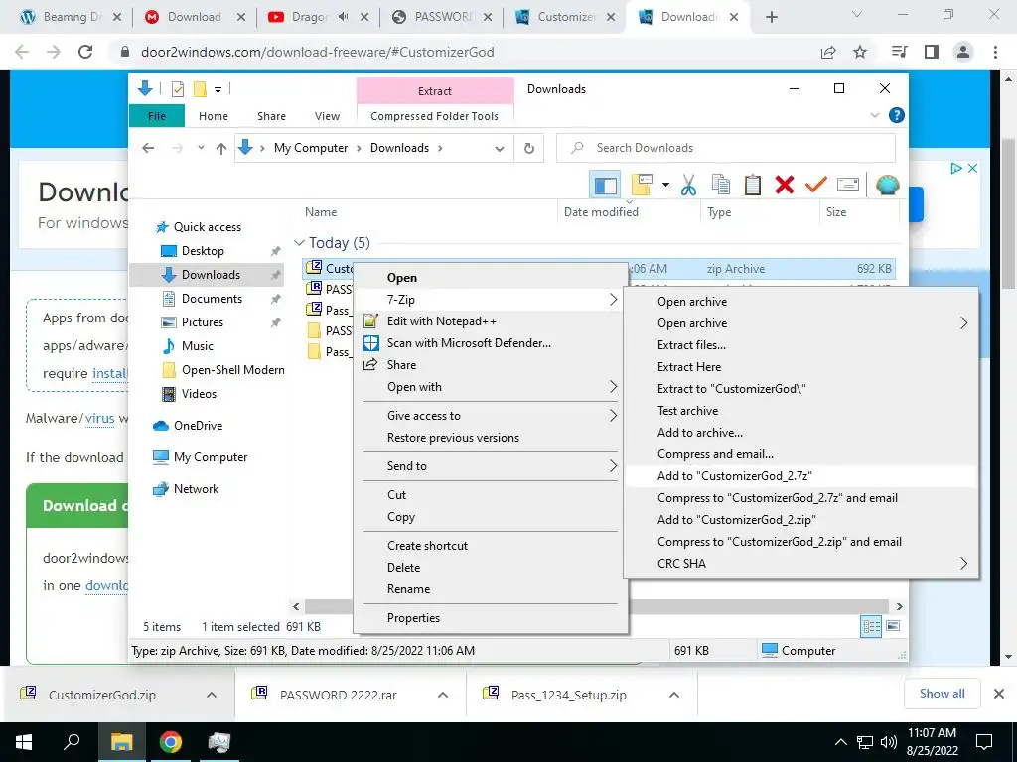The width and height of the screenshot is (1017, 762).
Task: Open the recent locations dropdown chevron
Action: pos(201,148)
